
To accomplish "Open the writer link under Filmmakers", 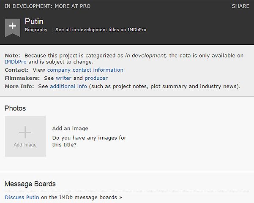I will 63,78.
